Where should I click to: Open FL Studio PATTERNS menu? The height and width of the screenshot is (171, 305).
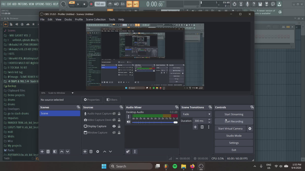click(x=23, y=4)
